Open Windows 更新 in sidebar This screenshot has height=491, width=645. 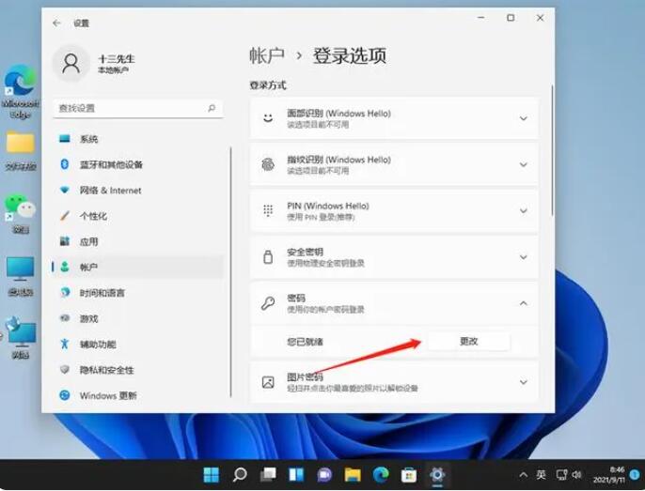click(109, 395)
